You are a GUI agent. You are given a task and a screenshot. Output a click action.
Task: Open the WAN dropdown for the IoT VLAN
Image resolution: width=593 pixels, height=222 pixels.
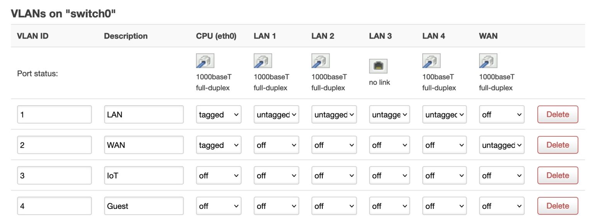pyautogui.click(x=502, y=175)
